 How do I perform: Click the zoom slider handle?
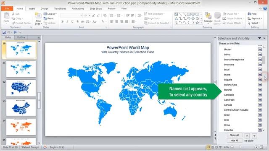pos(240,147)
